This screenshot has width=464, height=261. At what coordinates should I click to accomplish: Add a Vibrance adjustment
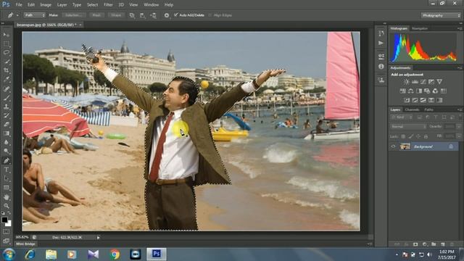pyautogui.click(x=439, y=82)
